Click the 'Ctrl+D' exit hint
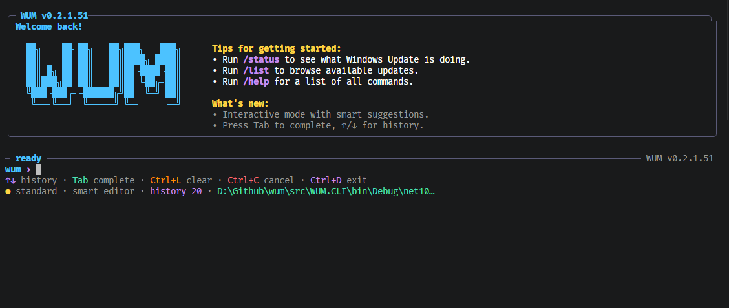The width and height of the screenshot is (729, 308). click(326, 180)
